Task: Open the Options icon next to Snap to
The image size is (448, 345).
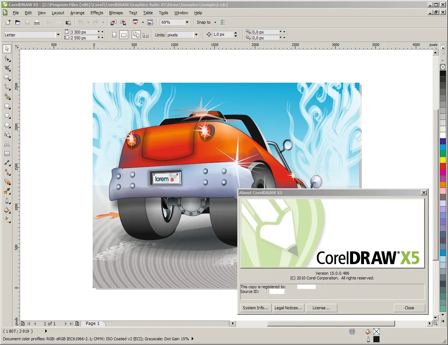Action: [x=223, y=22]
